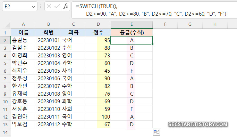Click the cell with name 한가인
The height and width of the screenshot is (137, 237).
tap(24, 86)
